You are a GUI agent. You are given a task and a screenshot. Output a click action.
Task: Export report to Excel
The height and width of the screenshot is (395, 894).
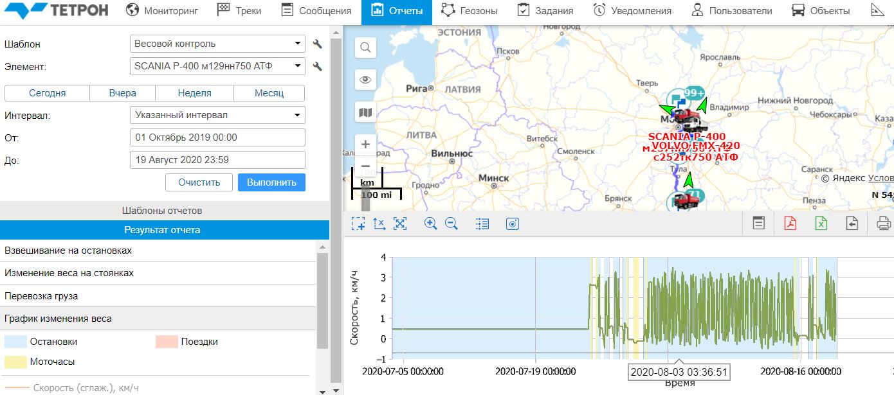click(x=821, y=224)
